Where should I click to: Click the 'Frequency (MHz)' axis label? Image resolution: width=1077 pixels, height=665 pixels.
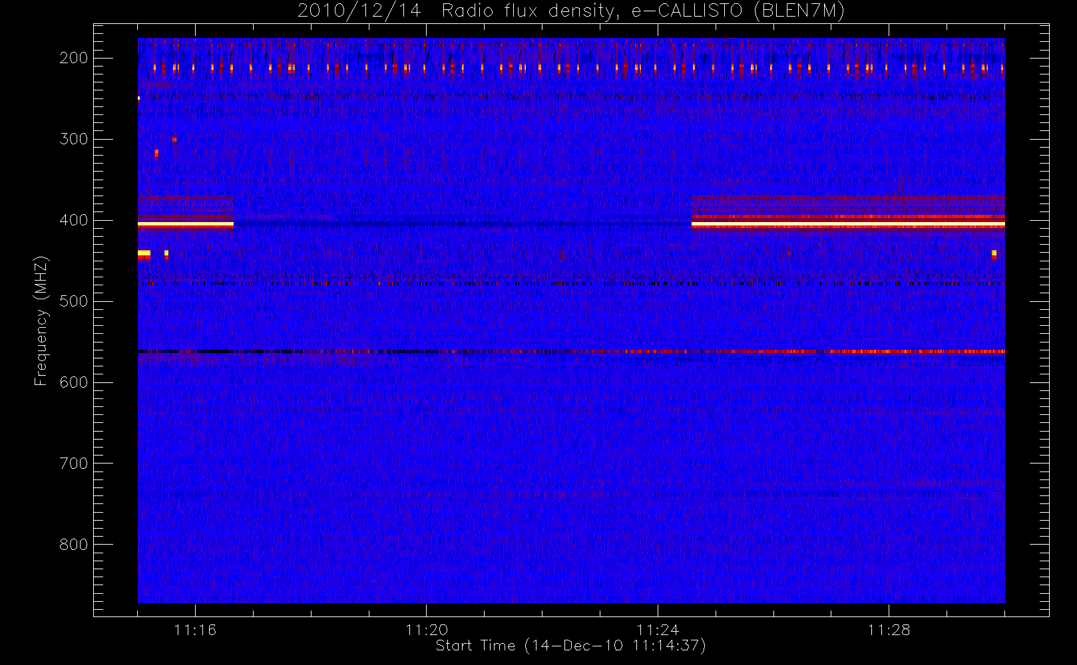point(41,321)
